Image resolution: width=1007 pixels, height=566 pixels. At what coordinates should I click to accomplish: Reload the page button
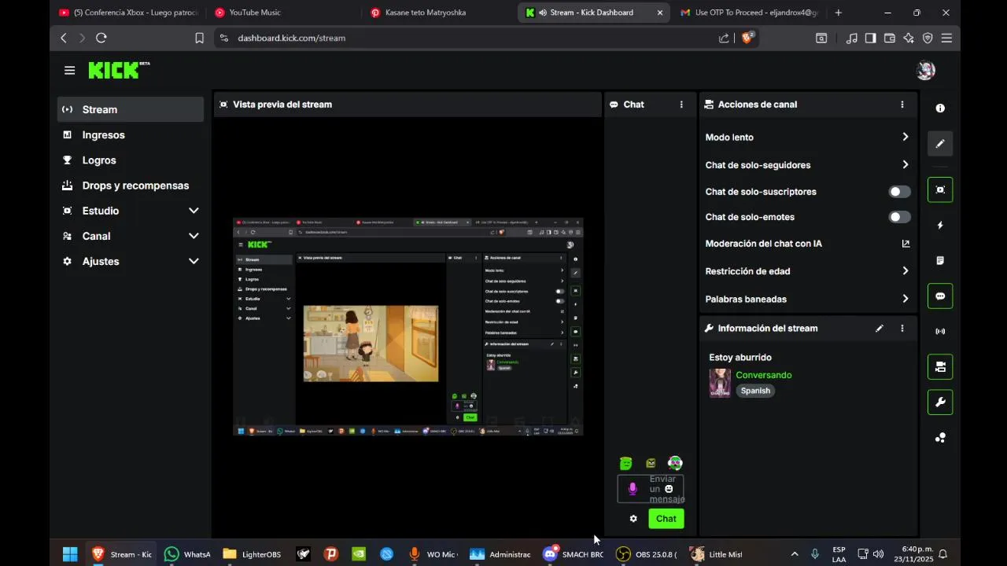coord(101,38)
